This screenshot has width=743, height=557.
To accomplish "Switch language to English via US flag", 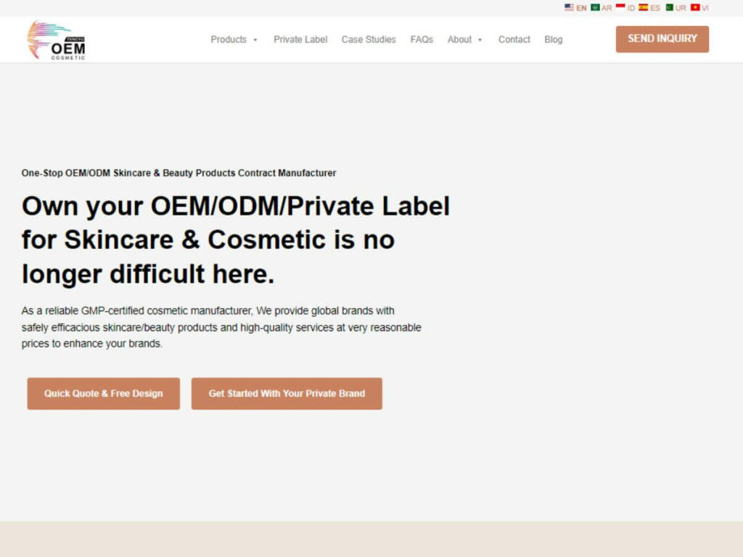I will click(569, 7).
